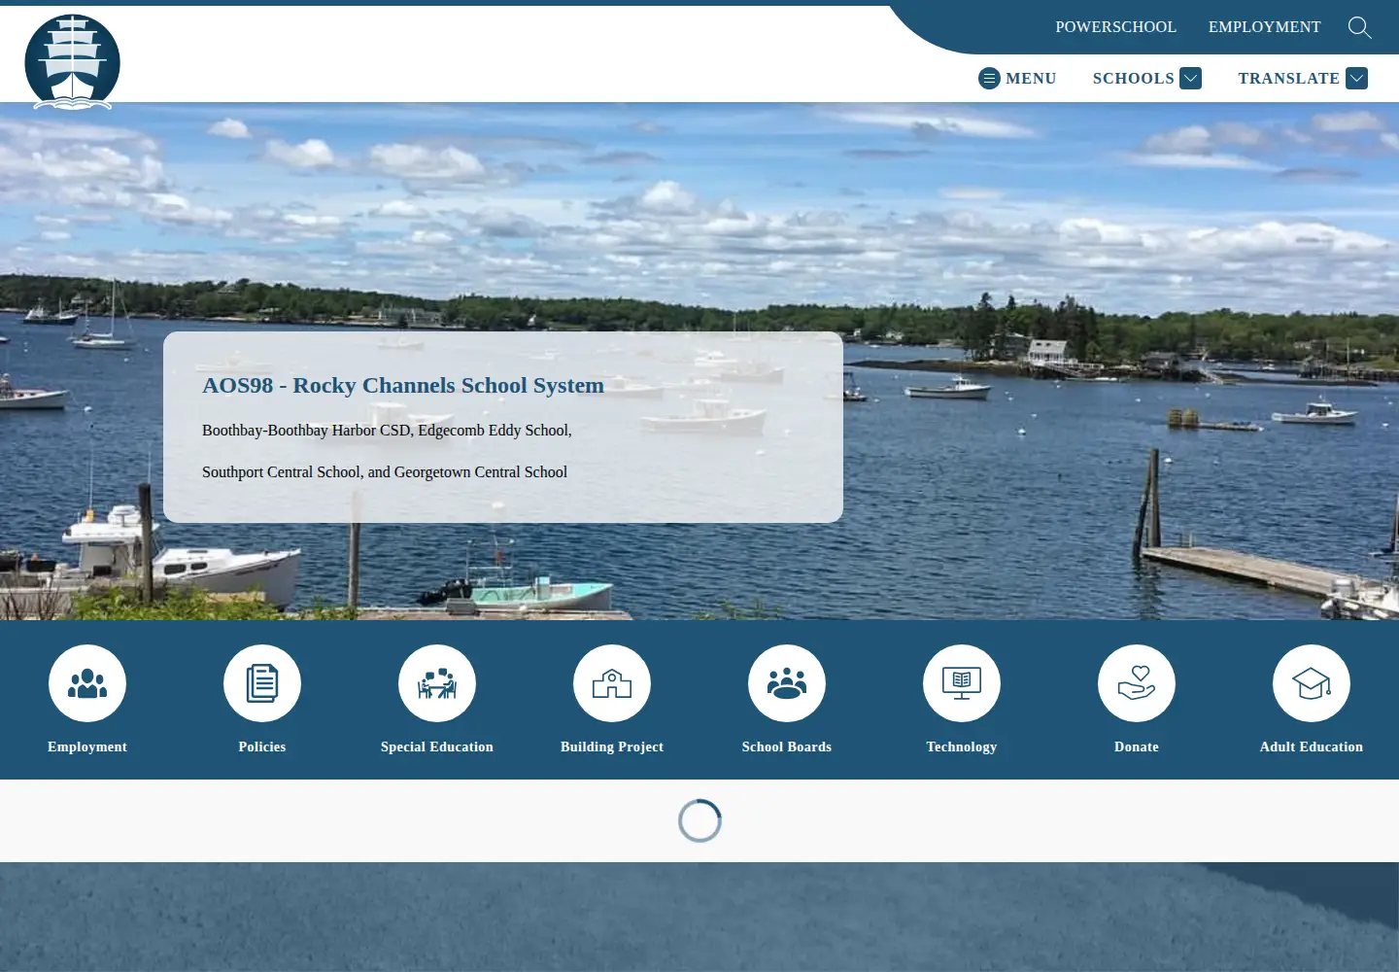The image size is (1399, 972).
Task: Click the text 'Boothbay-Boothbay Harbor CSD, Edgecomb Eddy School,'
Action: (387, 431)
